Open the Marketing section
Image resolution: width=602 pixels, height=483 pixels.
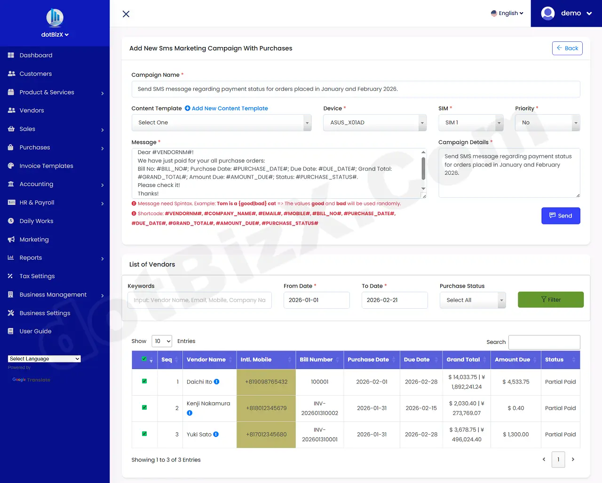point(34,239)
